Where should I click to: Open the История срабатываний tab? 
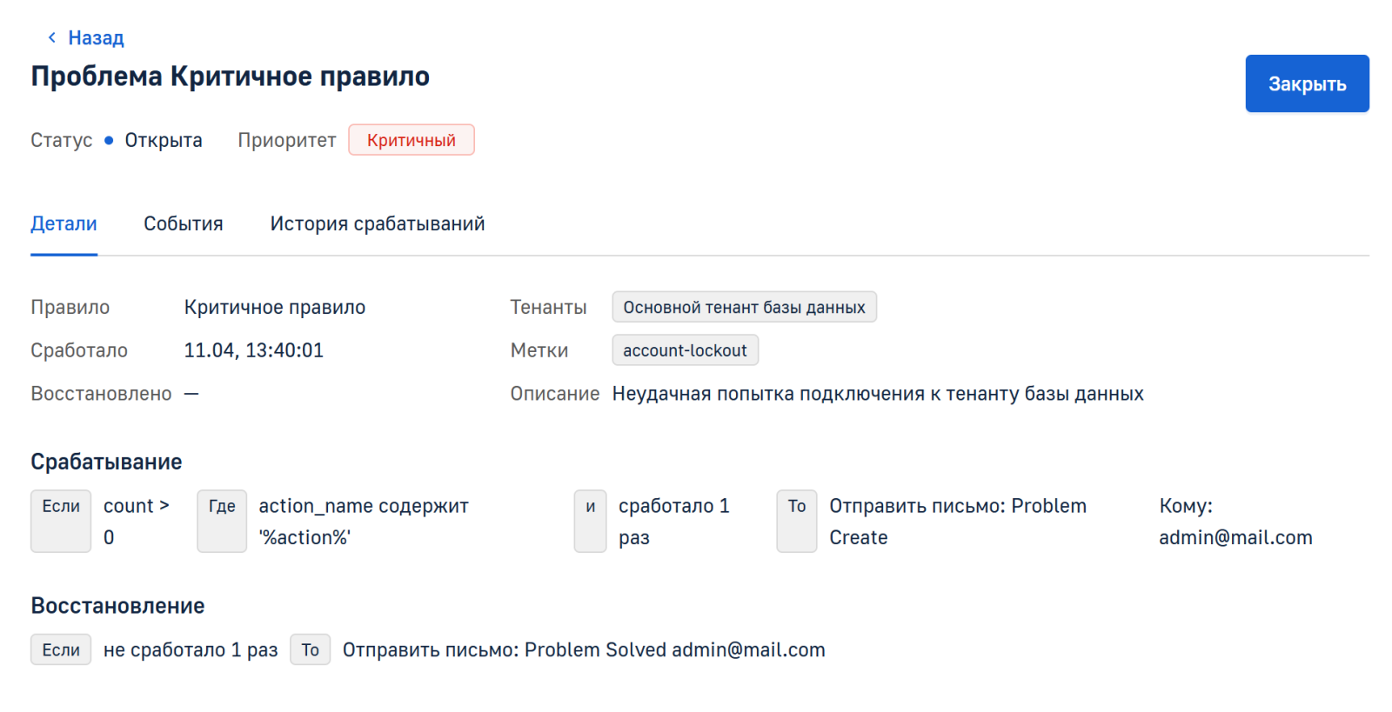377,224
